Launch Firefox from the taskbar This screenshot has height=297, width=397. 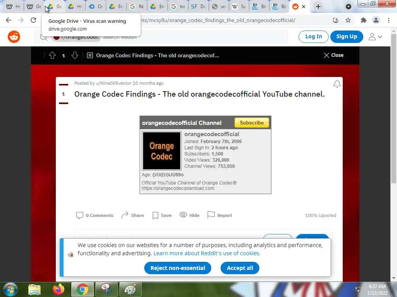(59, 289)
